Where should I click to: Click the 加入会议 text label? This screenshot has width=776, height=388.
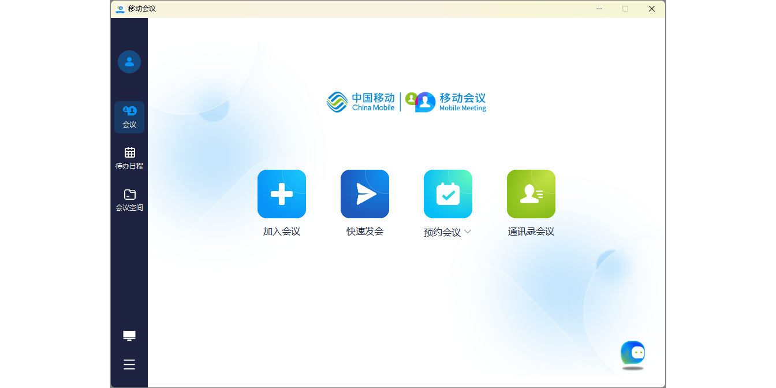pyautogui.click(x=282, y=232)
